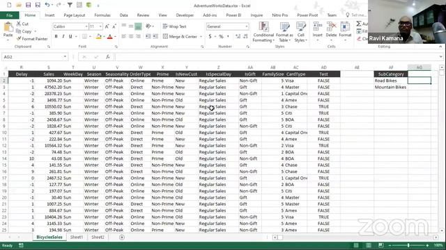Switch to the Power Pivot ribbon tab

pos(307,15)
